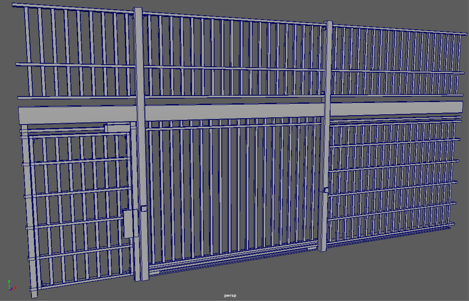Click the XYZ axis orientation gizmo
469x301 pixels.
pyautogui.click(x=11, y=286)
